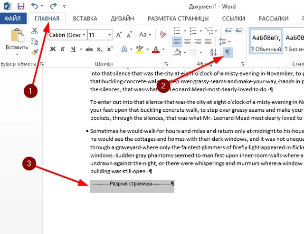304x234 pixels.
Task: Toggle underline Ч formatting
Action: point(73,49)
